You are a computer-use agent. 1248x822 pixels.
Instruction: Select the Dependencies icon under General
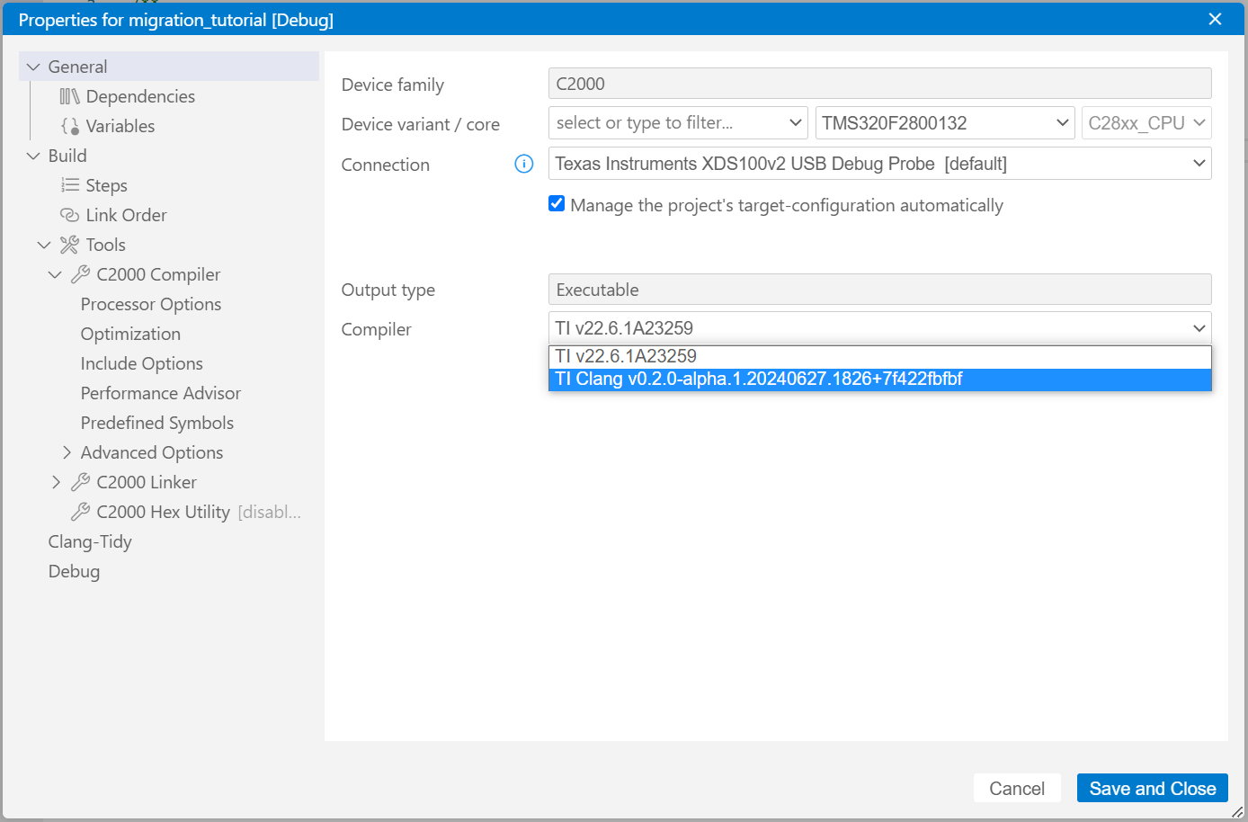click(70, 95)
